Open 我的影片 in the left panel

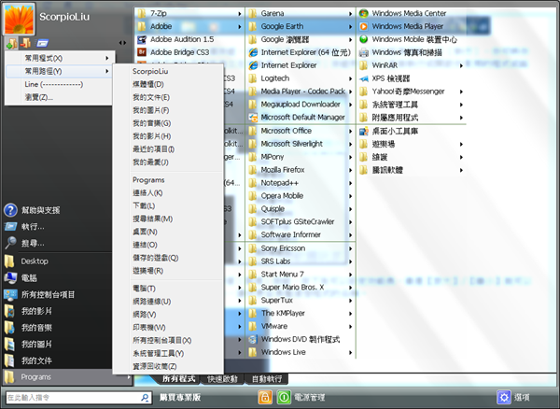coord(28,311)
